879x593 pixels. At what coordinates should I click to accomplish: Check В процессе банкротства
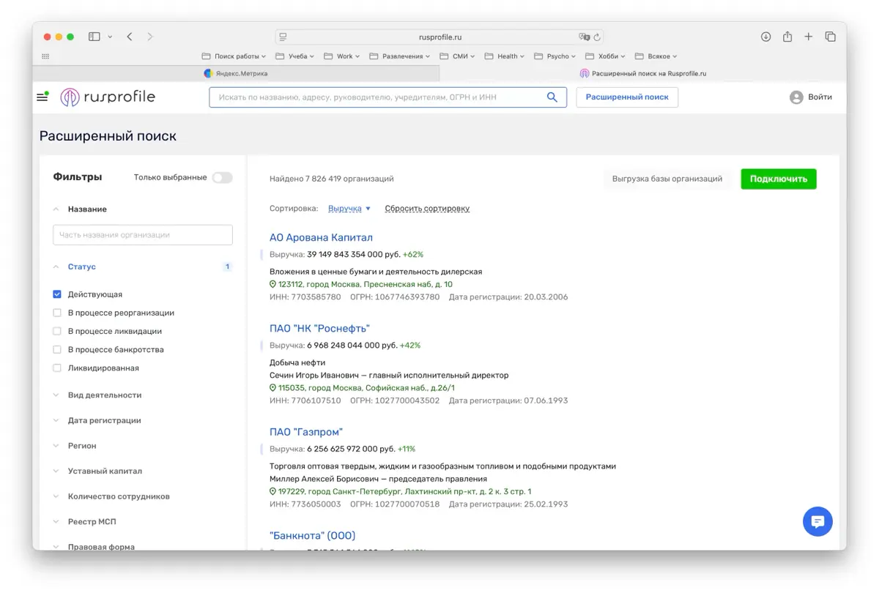57,349
